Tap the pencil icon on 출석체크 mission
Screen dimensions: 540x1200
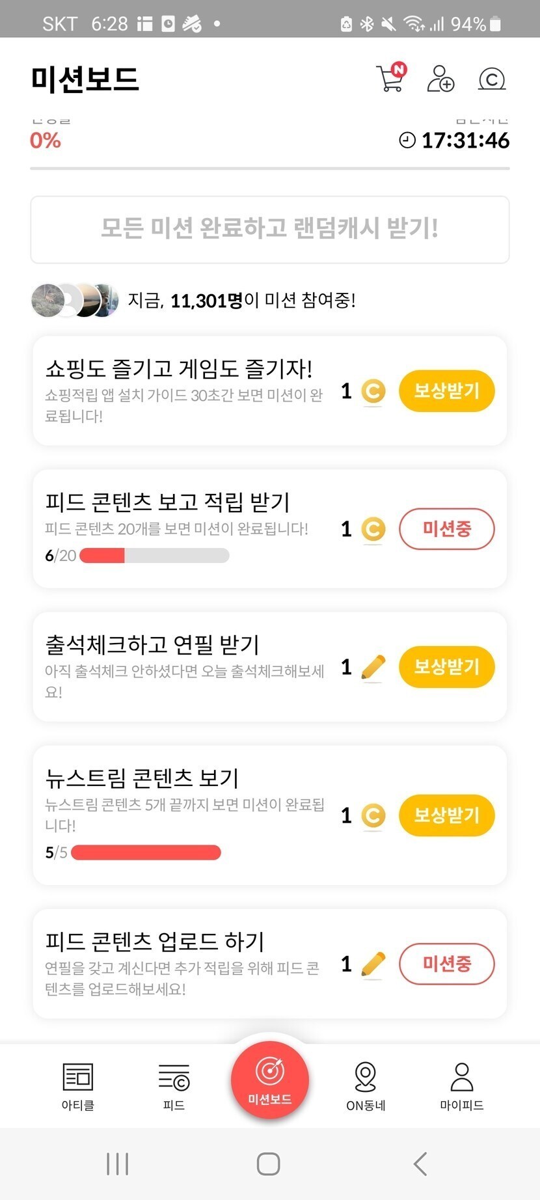pyautogui.click(x=373, y=668)
